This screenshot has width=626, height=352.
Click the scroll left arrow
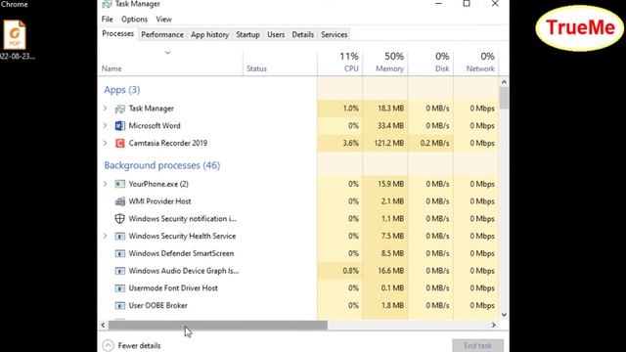pyautogui.click(x=104, y=326)
